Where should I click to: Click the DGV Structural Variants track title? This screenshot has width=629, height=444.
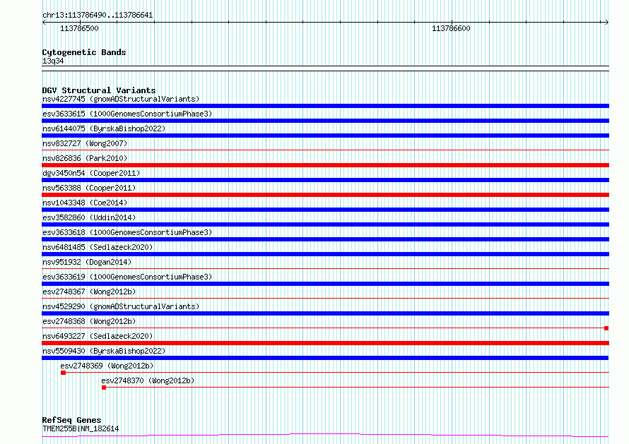coord(99,90)
